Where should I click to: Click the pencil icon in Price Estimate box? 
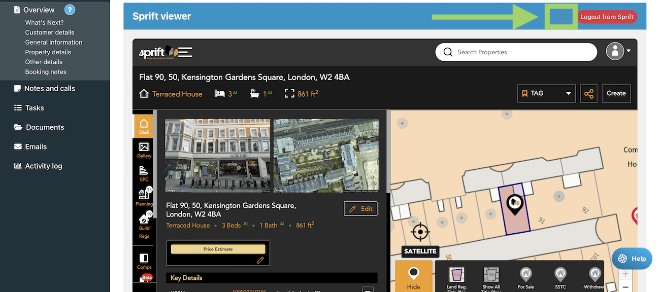click(x=260, y=260)
